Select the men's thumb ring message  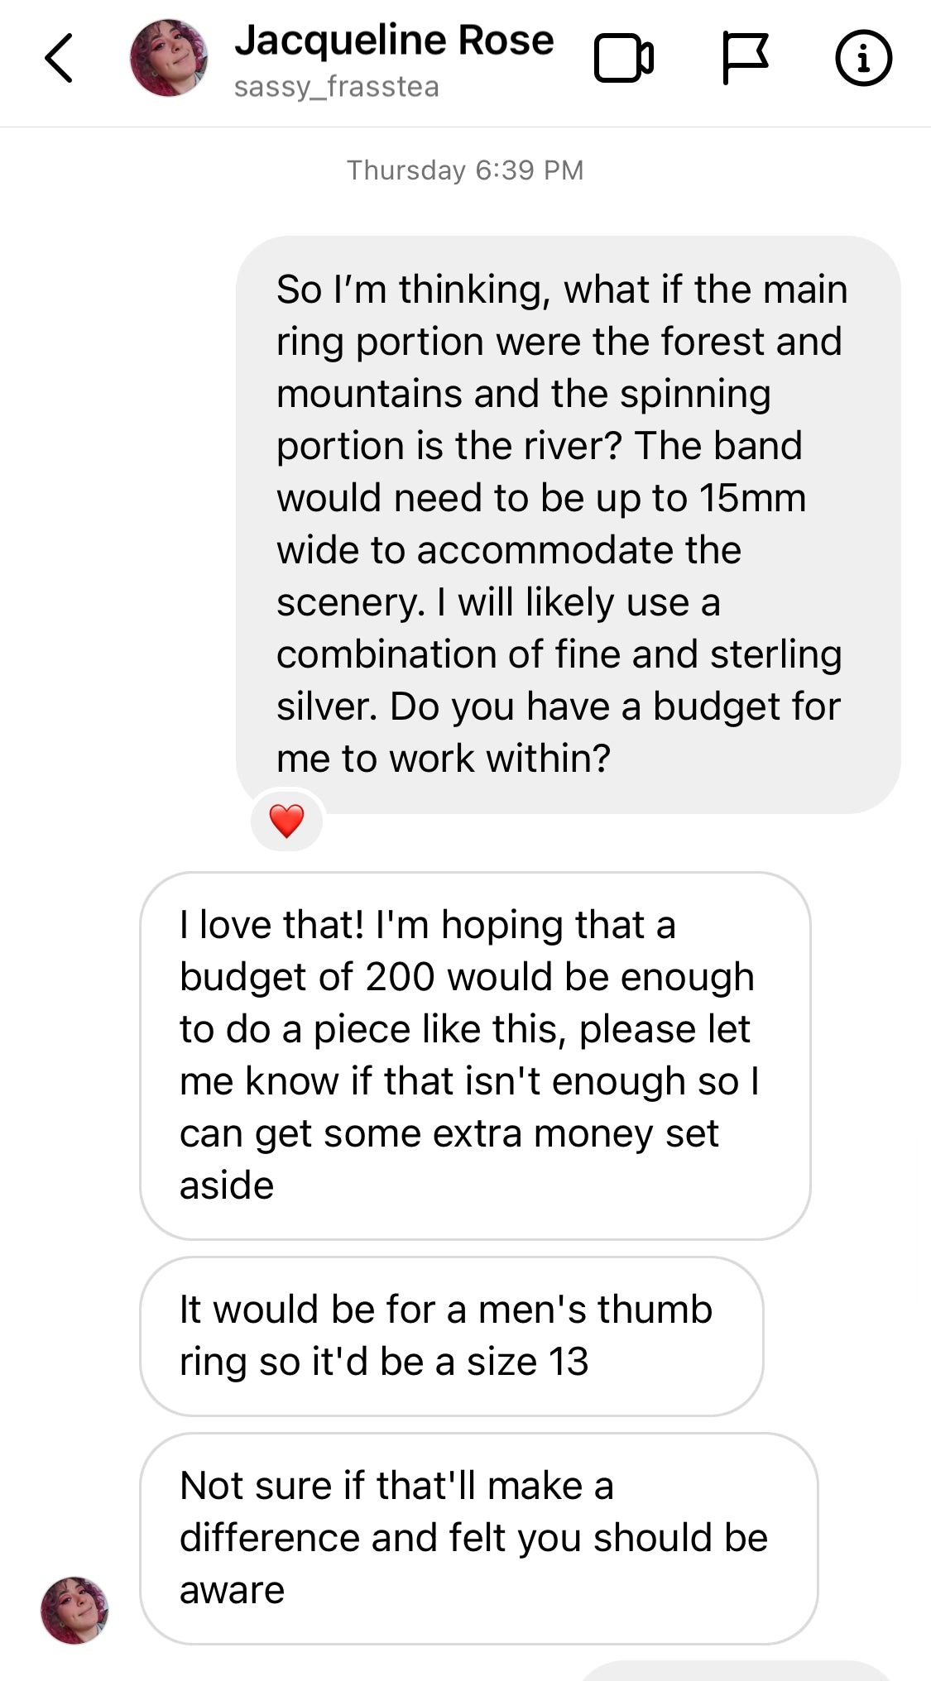point(451,1335)
